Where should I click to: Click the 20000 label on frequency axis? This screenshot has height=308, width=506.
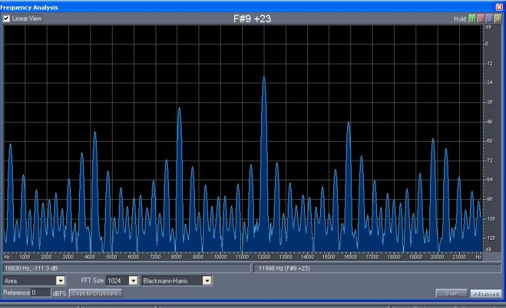click(437, 257)
